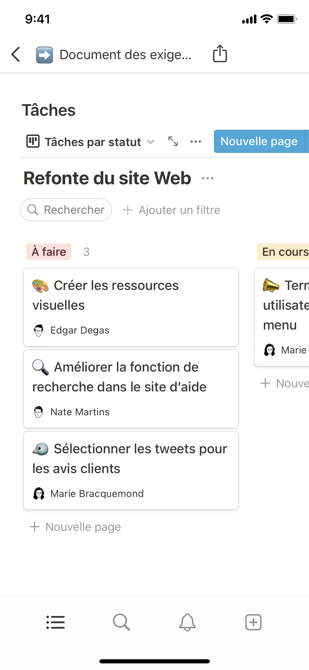Click Ajouter un filtre
The image size is (309, 670).
click(172, 210)
